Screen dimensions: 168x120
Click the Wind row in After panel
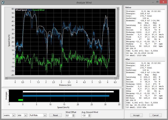(x=145, y=89)
